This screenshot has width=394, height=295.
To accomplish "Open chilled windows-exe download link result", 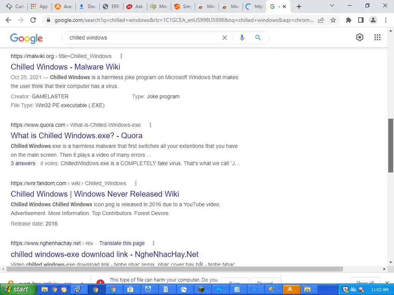I will coord(105,254).
